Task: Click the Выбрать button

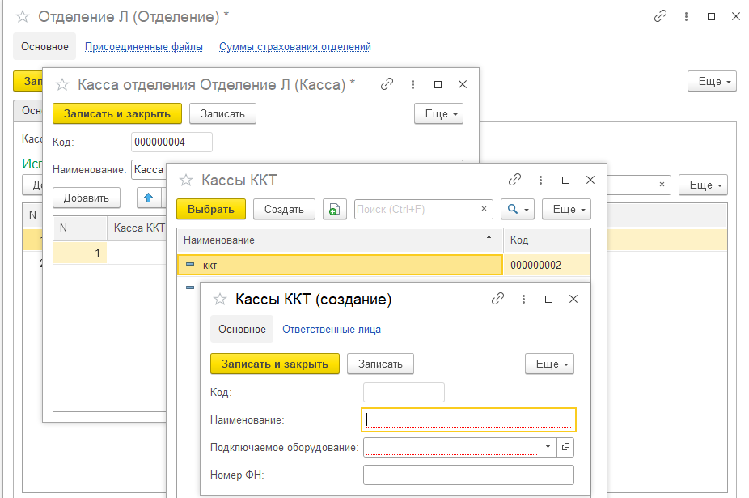Action: click(x=211, y=209)
